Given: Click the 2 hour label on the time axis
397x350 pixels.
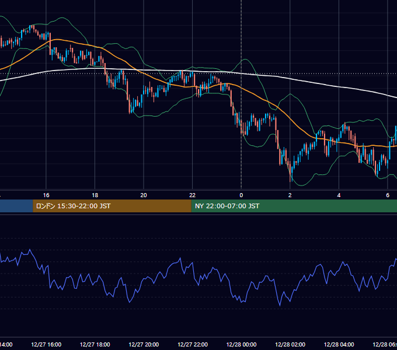Looking at the screenshot, I should (290, 195).
